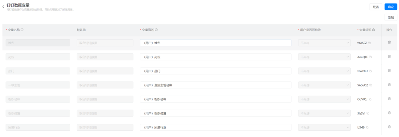This screenshot has width=399, height=137.
Task: Edit the description field （用户）岗位
Action: click(x=215, y=57)
